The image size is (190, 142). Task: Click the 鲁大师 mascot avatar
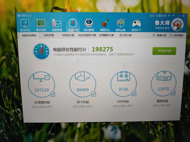coord(177,25)
